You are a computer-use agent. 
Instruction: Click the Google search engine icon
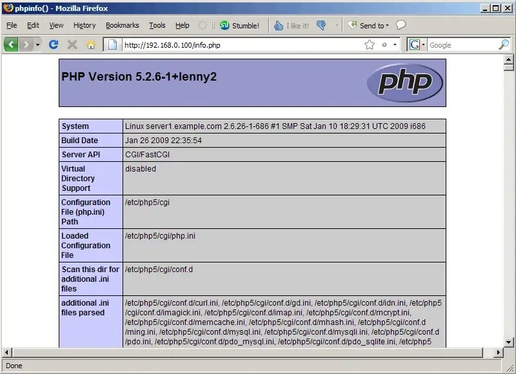414,44
